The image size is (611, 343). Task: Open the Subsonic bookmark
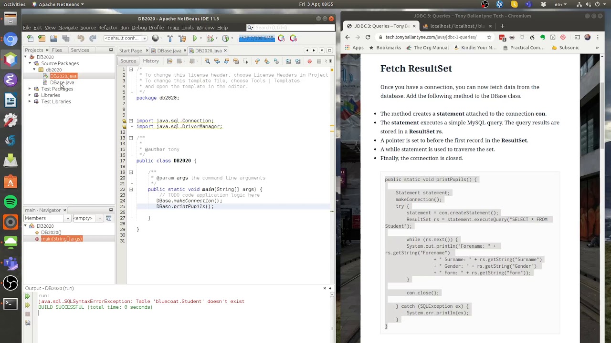566,48
